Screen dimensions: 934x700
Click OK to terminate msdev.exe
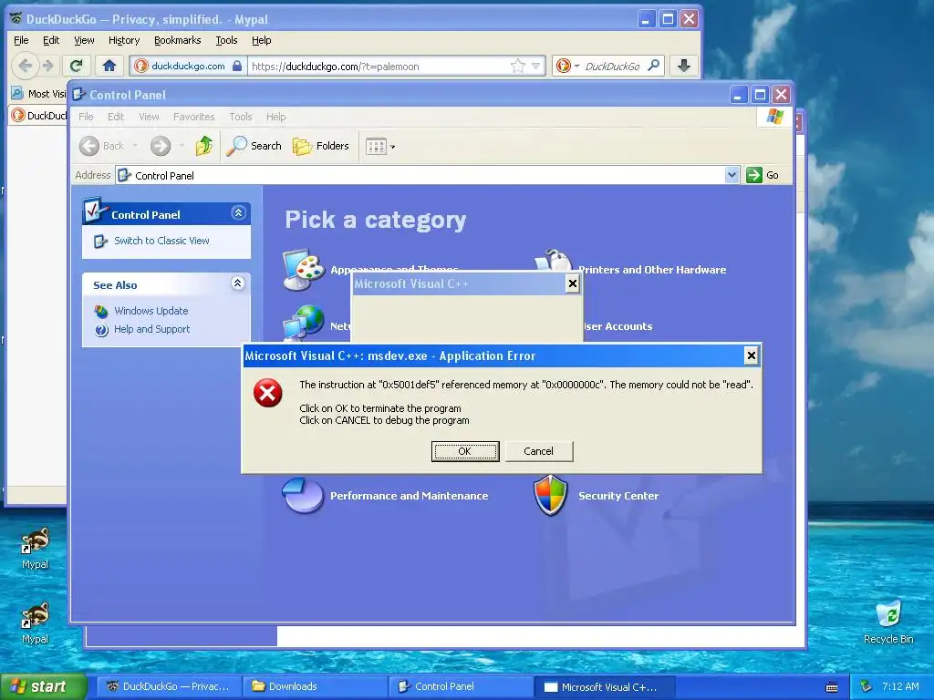click(x=464, y=451)
